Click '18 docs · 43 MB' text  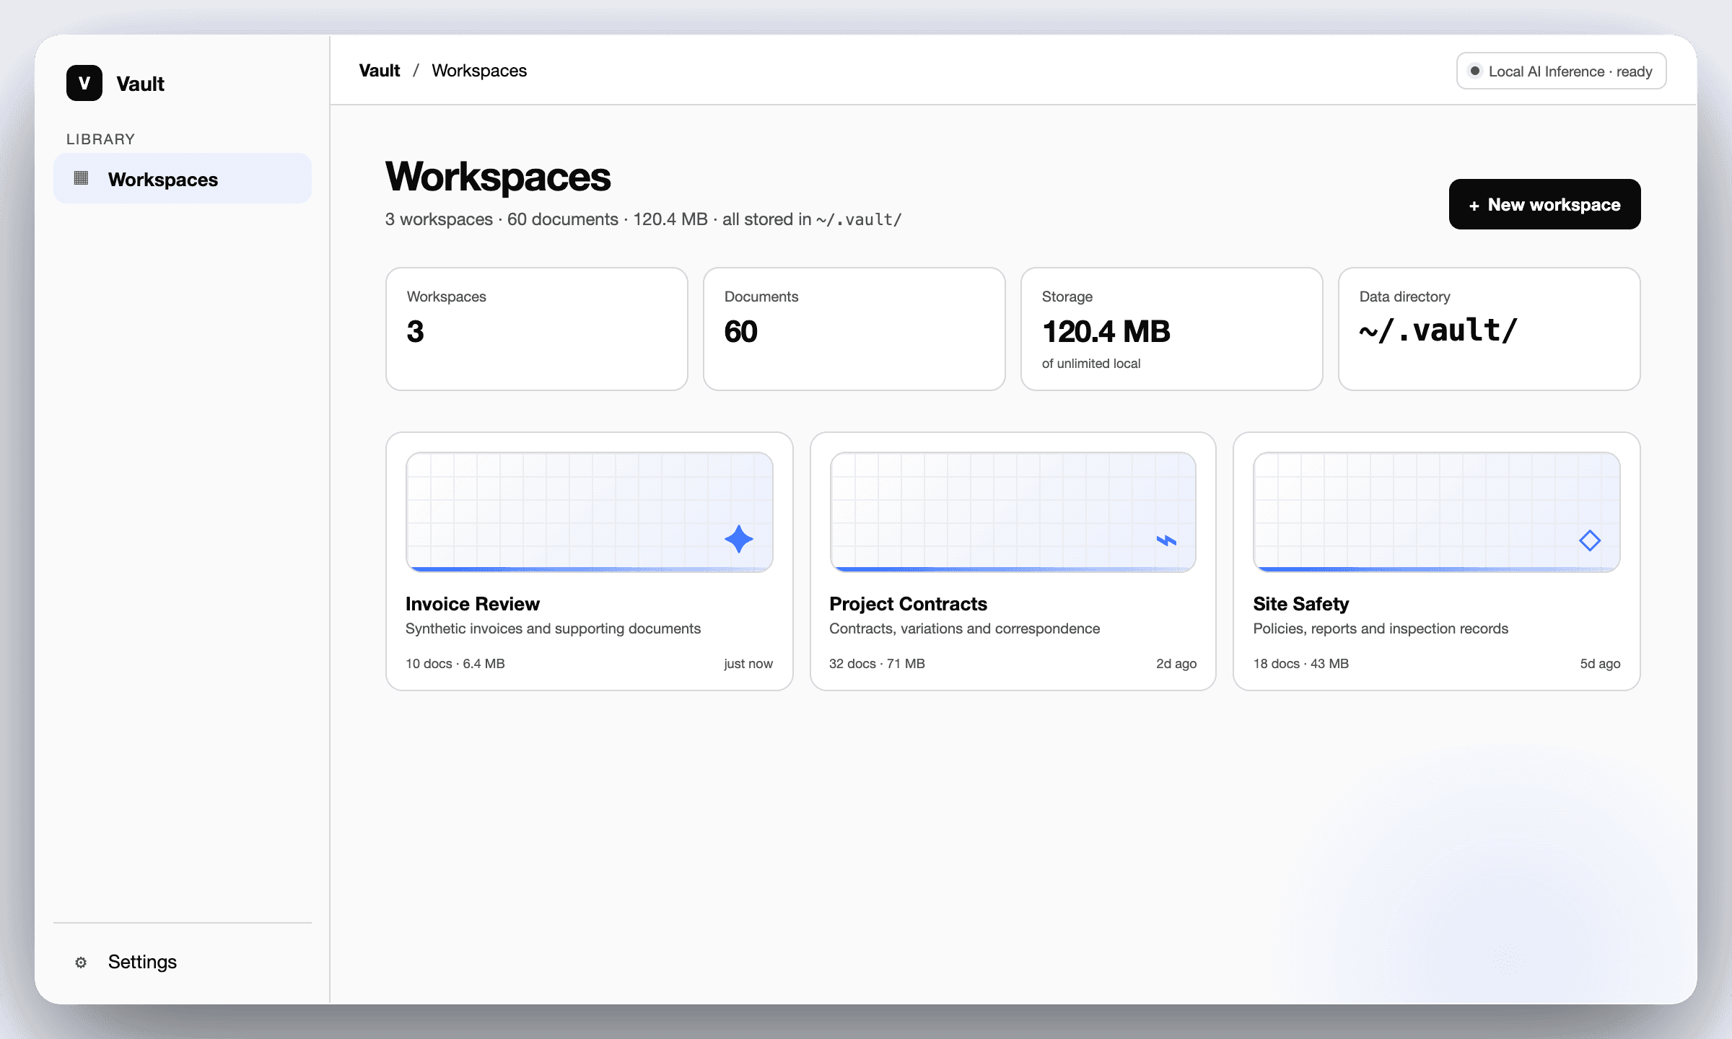1301,664
